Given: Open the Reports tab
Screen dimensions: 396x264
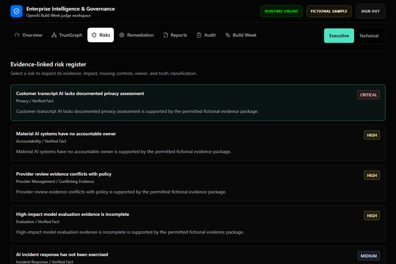Looking at the screenshot, I should coord(175,35).
